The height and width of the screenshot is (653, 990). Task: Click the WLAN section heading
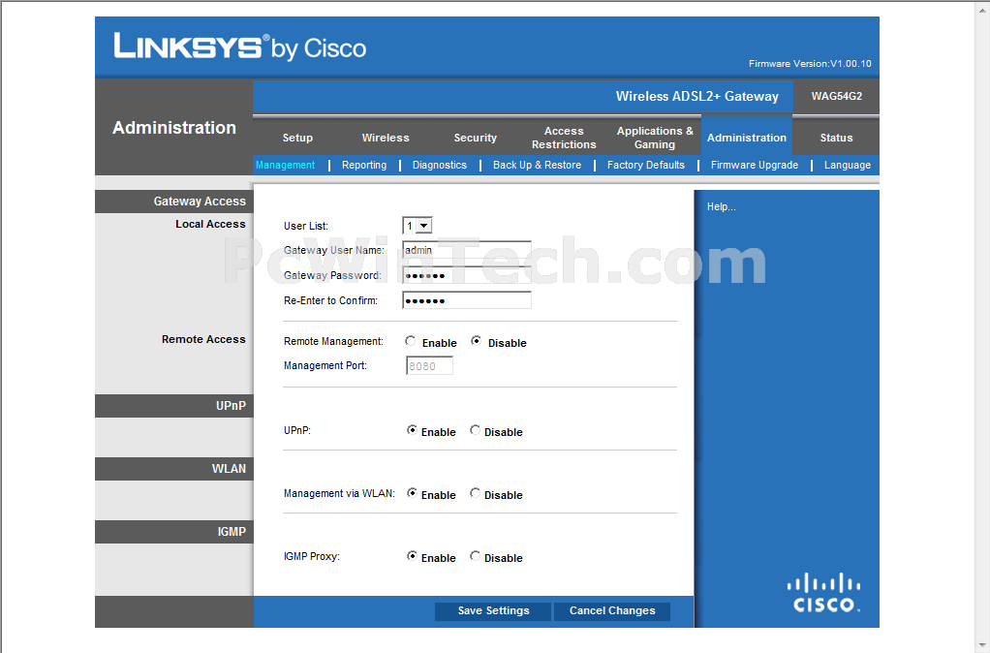229,469
